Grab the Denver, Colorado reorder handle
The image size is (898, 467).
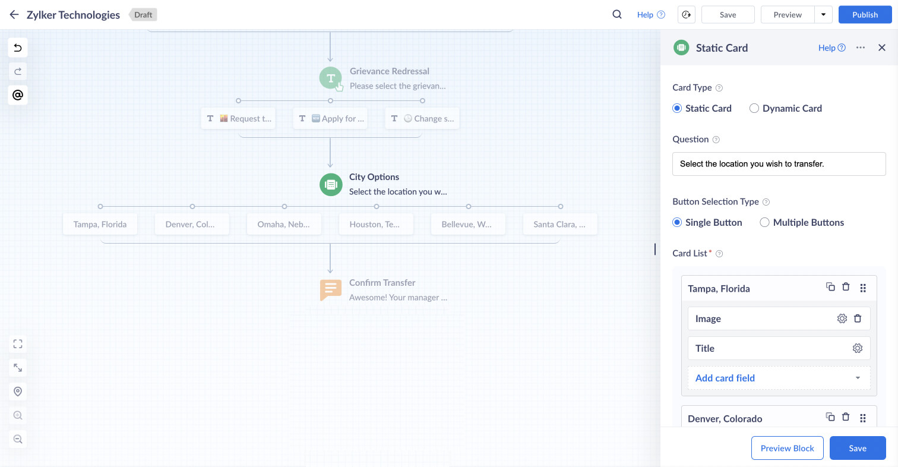(863, 418)
